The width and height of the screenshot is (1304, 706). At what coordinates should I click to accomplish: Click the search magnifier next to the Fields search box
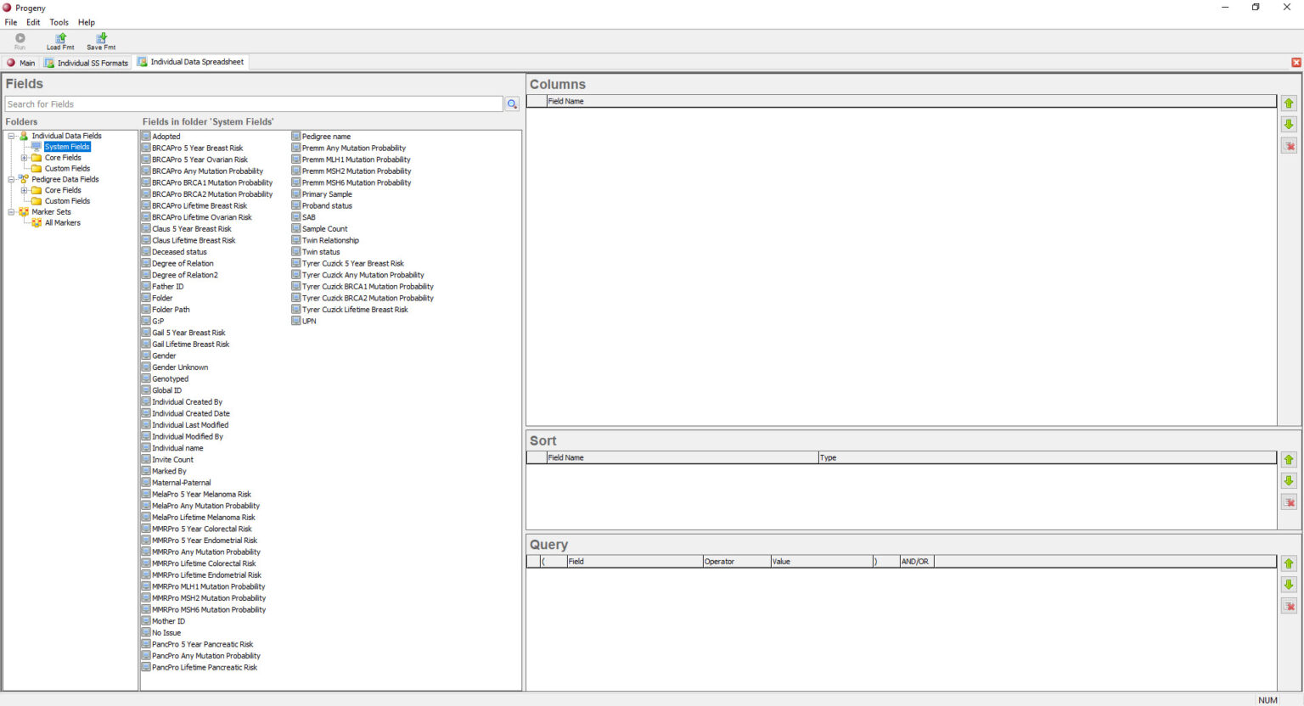(x=512, y=104)
